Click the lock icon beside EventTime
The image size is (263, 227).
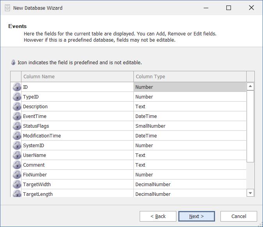(16, 116)
